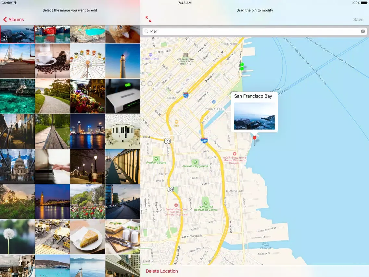Select the ferris wheel photo
This screenshot has height=277, width=369.
click(x=88, y=61)
